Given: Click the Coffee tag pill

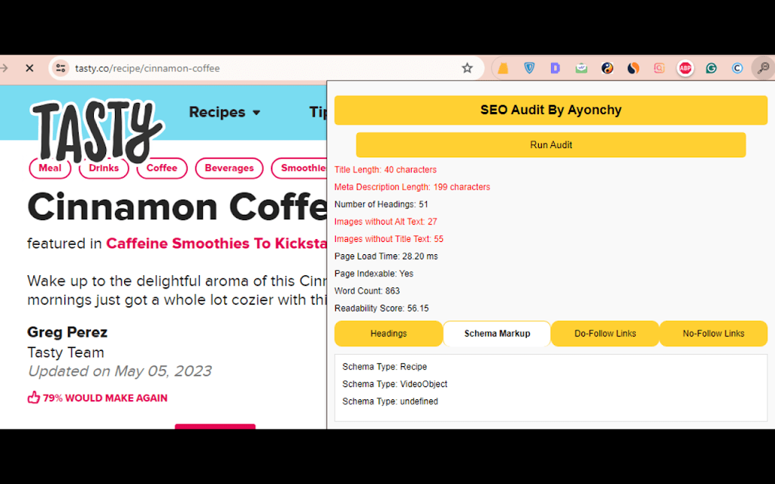Looking at the screenshot, I should pyautogui.click(x=162, y=168).
